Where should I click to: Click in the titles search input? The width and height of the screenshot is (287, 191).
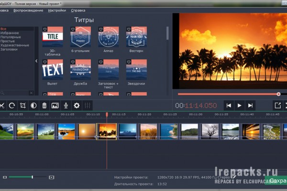[x=17, y=93]
